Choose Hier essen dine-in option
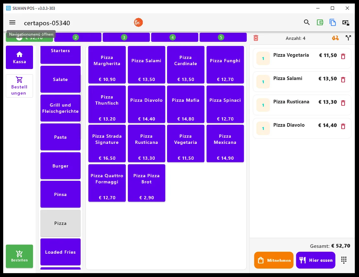This screenshot has height=277, width=359. pyautogui.click(x=316, y=260)
